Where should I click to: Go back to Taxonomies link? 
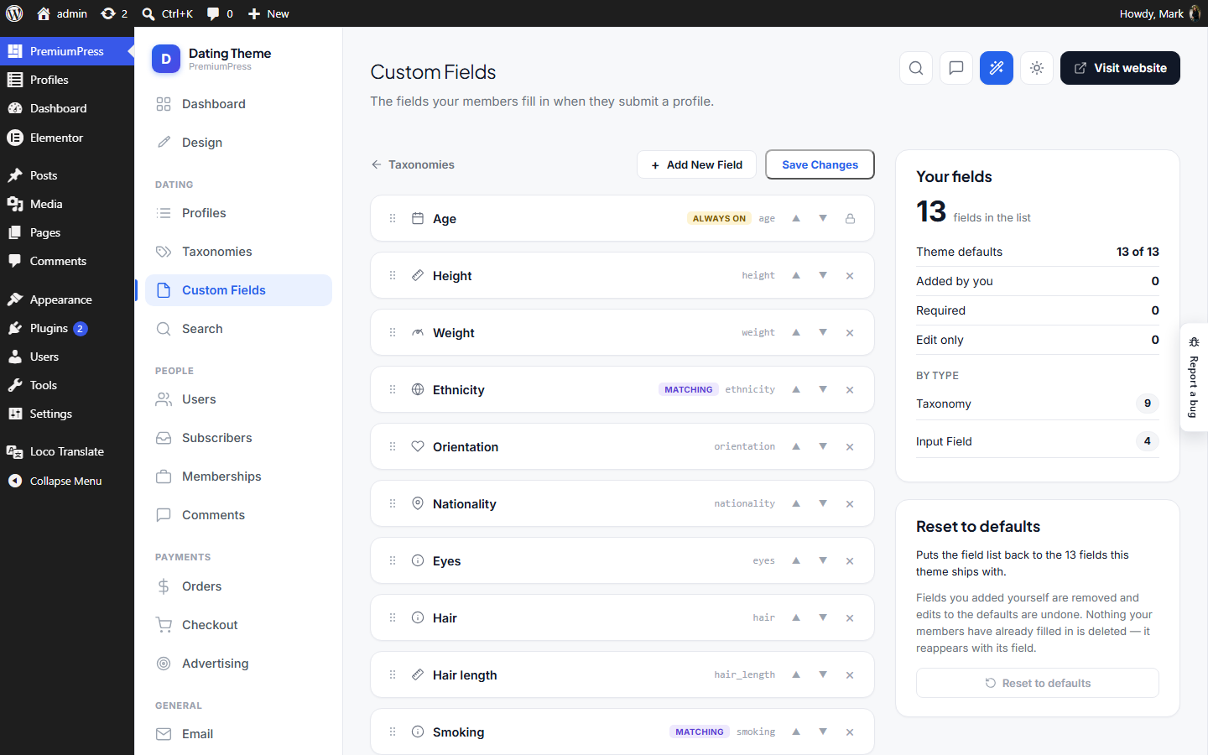(x=413, y=164)
